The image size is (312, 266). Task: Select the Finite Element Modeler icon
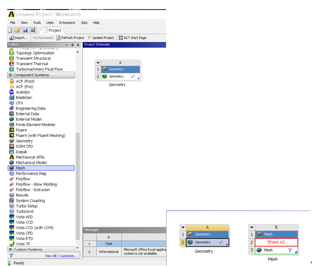pos(11,124)
